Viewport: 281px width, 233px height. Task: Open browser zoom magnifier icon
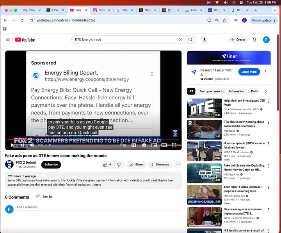[217, 20]
